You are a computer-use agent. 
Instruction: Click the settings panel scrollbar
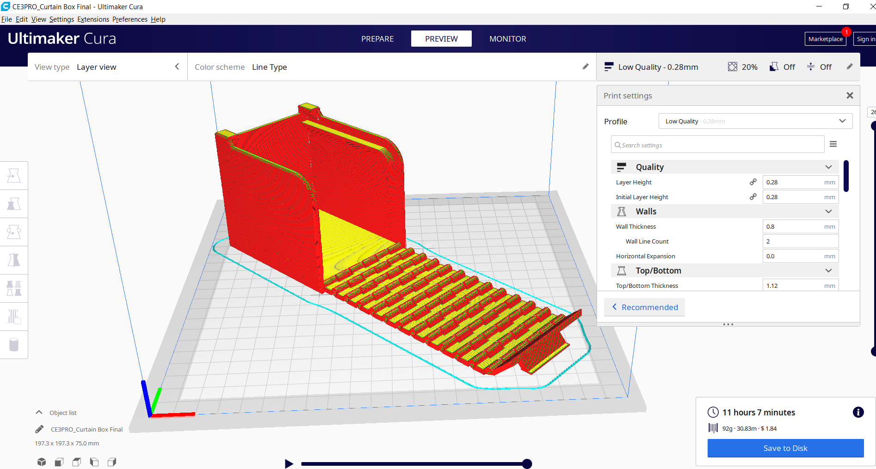[846, 176]
